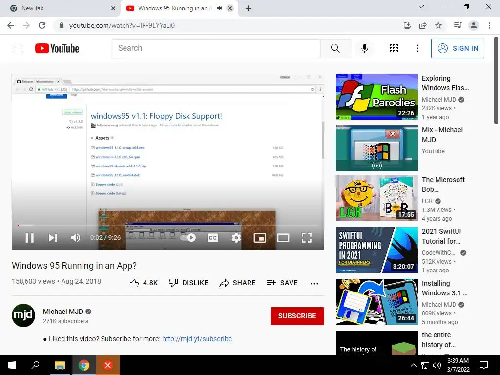Bookmark this page with star
This screenshot has height=375, width=500.
click(438, 25)
